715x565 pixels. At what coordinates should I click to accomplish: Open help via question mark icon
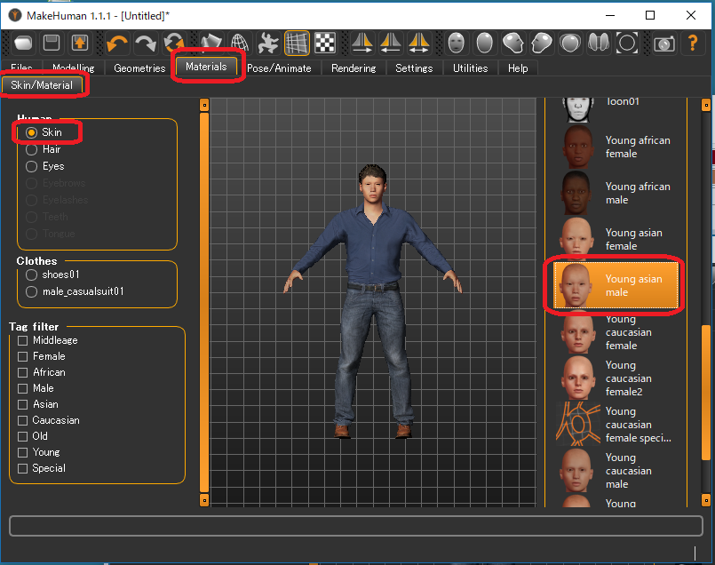(693, 43)
